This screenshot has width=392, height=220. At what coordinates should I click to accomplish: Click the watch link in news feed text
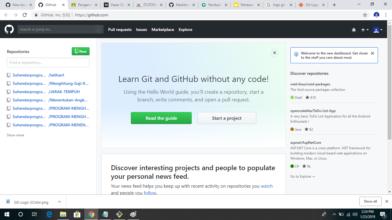pos(267,186)
